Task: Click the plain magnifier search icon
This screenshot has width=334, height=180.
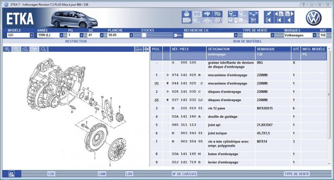Action: 43,49
